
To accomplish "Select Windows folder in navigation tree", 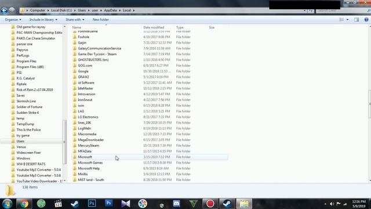I will click(x=23, y=158).
